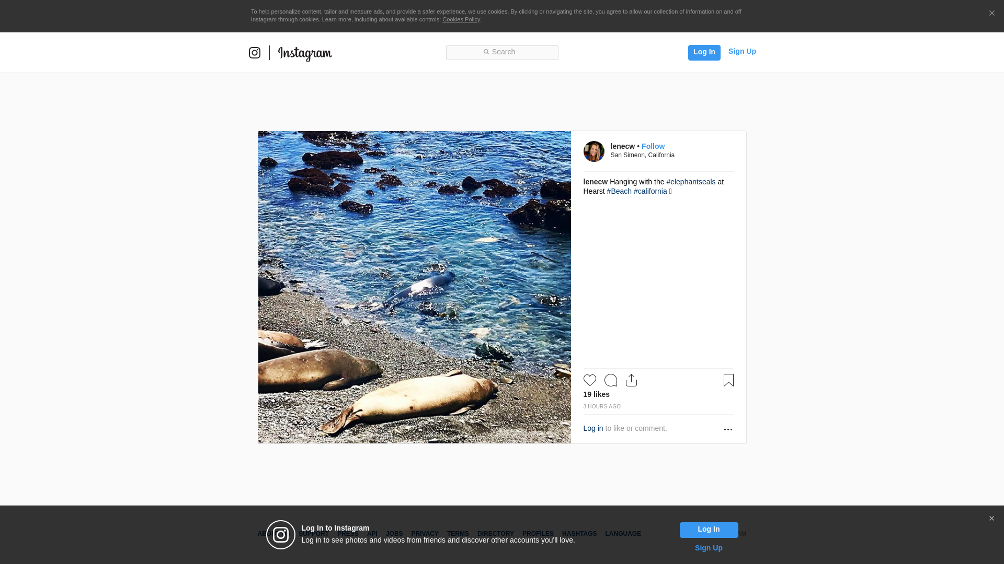Open the #elephantseals hashtag
Image resolution: width=1004 pixels, height=564 pixels.
tap(691, 182)
